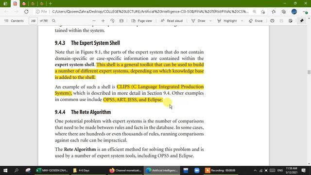
Task: Open browser Settings and more menu
Action: click(x=305, y=12)
